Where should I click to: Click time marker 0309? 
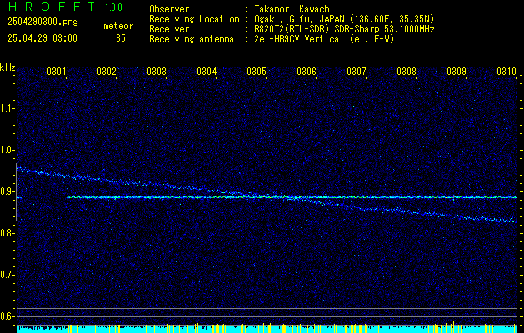coord(457,71)
